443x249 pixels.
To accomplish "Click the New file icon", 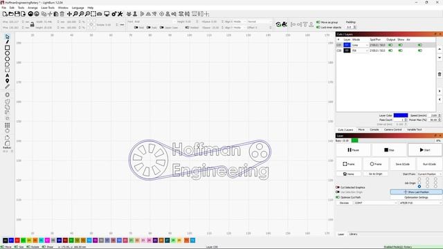I will tap(5, 14).
